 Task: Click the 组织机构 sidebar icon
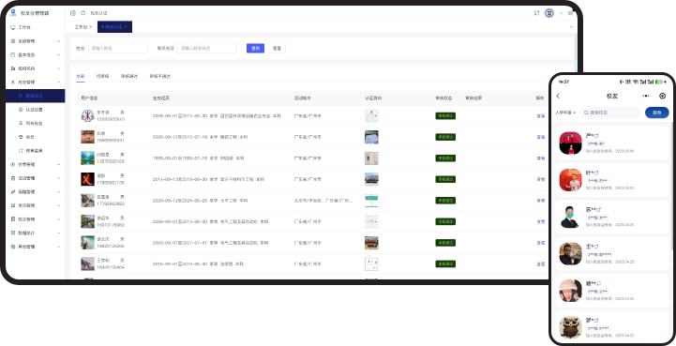tap(13, 68)
